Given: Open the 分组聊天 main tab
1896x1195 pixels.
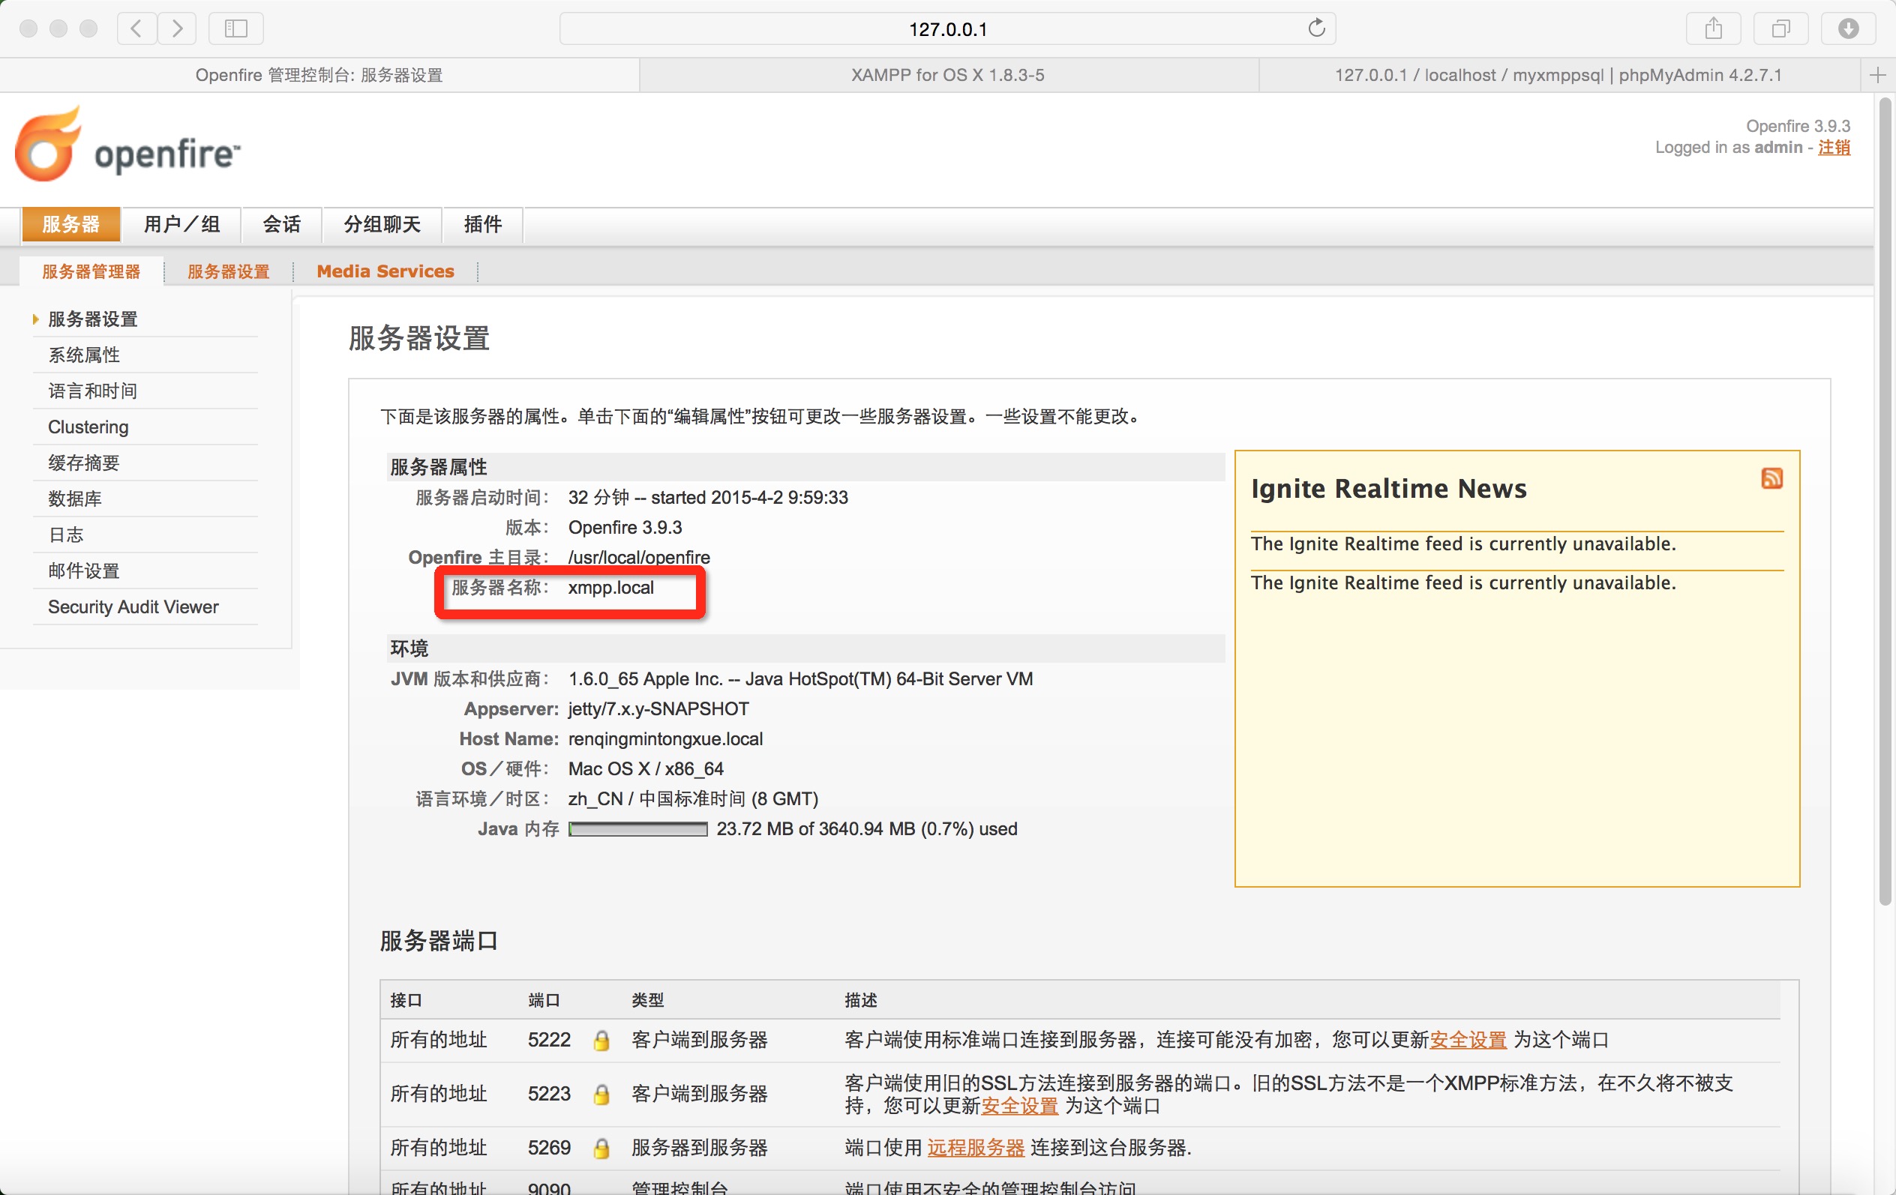Looking at the screenshot, I should (382, 224).
